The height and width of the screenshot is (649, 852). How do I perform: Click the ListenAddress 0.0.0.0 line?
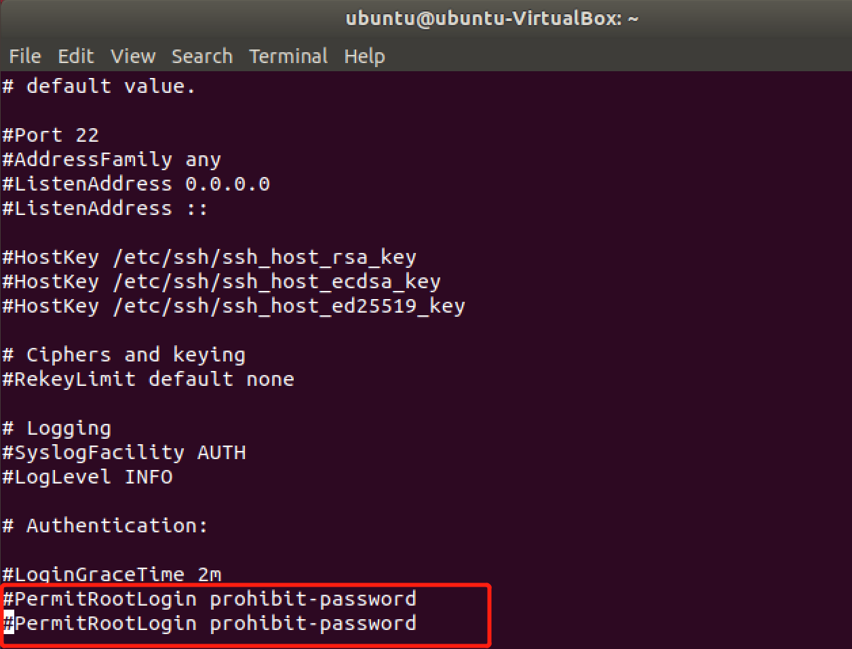tap(136, 184)
